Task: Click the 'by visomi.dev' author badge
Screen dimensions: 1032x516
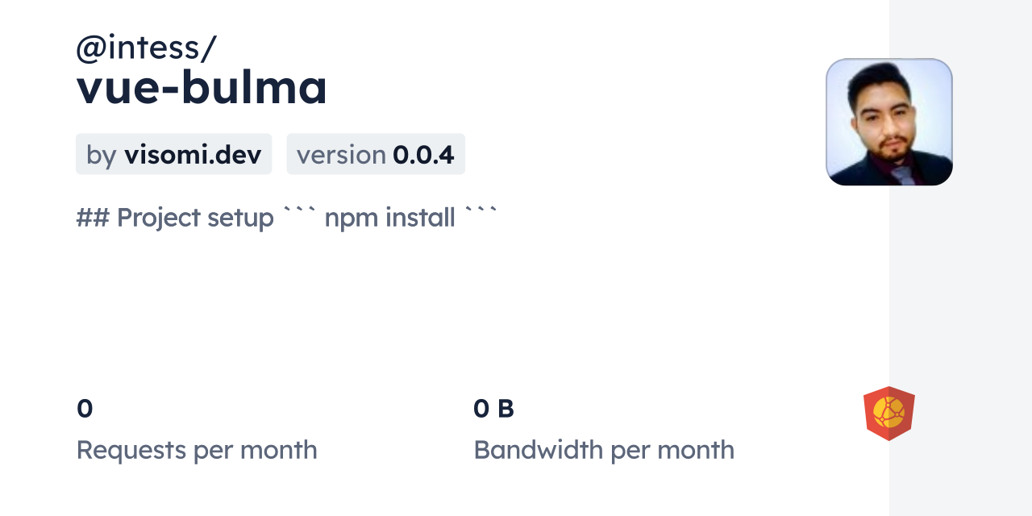Action: click(173, 154)
